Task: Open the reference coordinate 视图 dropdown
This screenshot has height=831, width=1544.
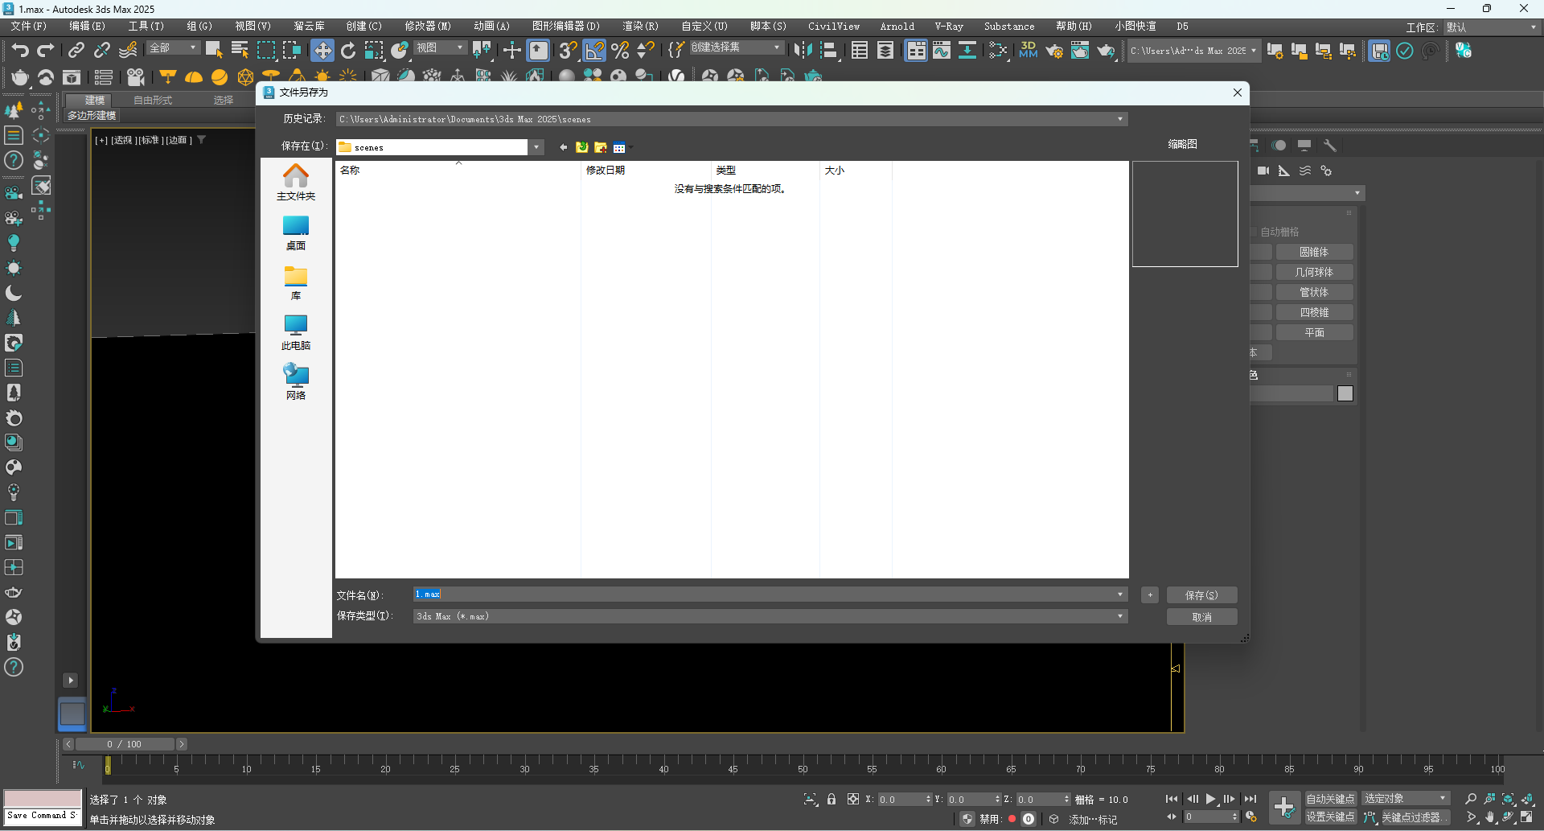Action: pos(440,48)
